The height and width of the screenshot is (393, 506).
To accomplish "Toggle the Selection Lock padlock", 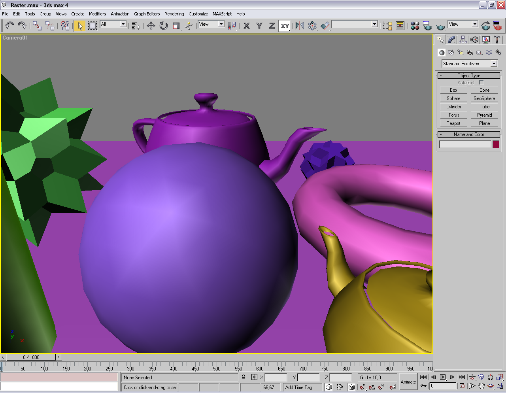I will 244,377.
